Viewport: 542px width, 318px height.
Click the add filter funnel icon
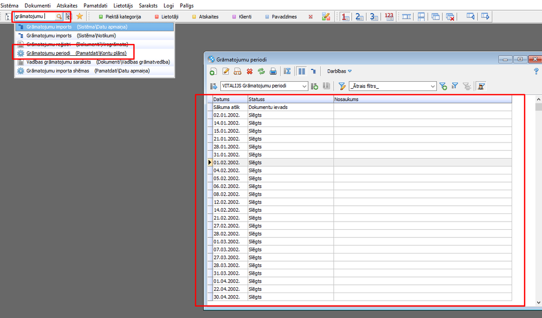click(443, 86)
